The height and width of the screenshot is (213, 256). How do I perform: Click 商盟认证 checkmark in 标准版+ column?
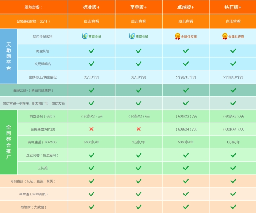pyautogui.click(x=91, y=51)
